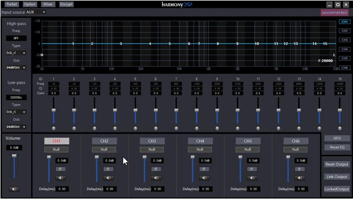Toggle CH4 phase 0° button

pyautogui.click(x=204, y=169)
